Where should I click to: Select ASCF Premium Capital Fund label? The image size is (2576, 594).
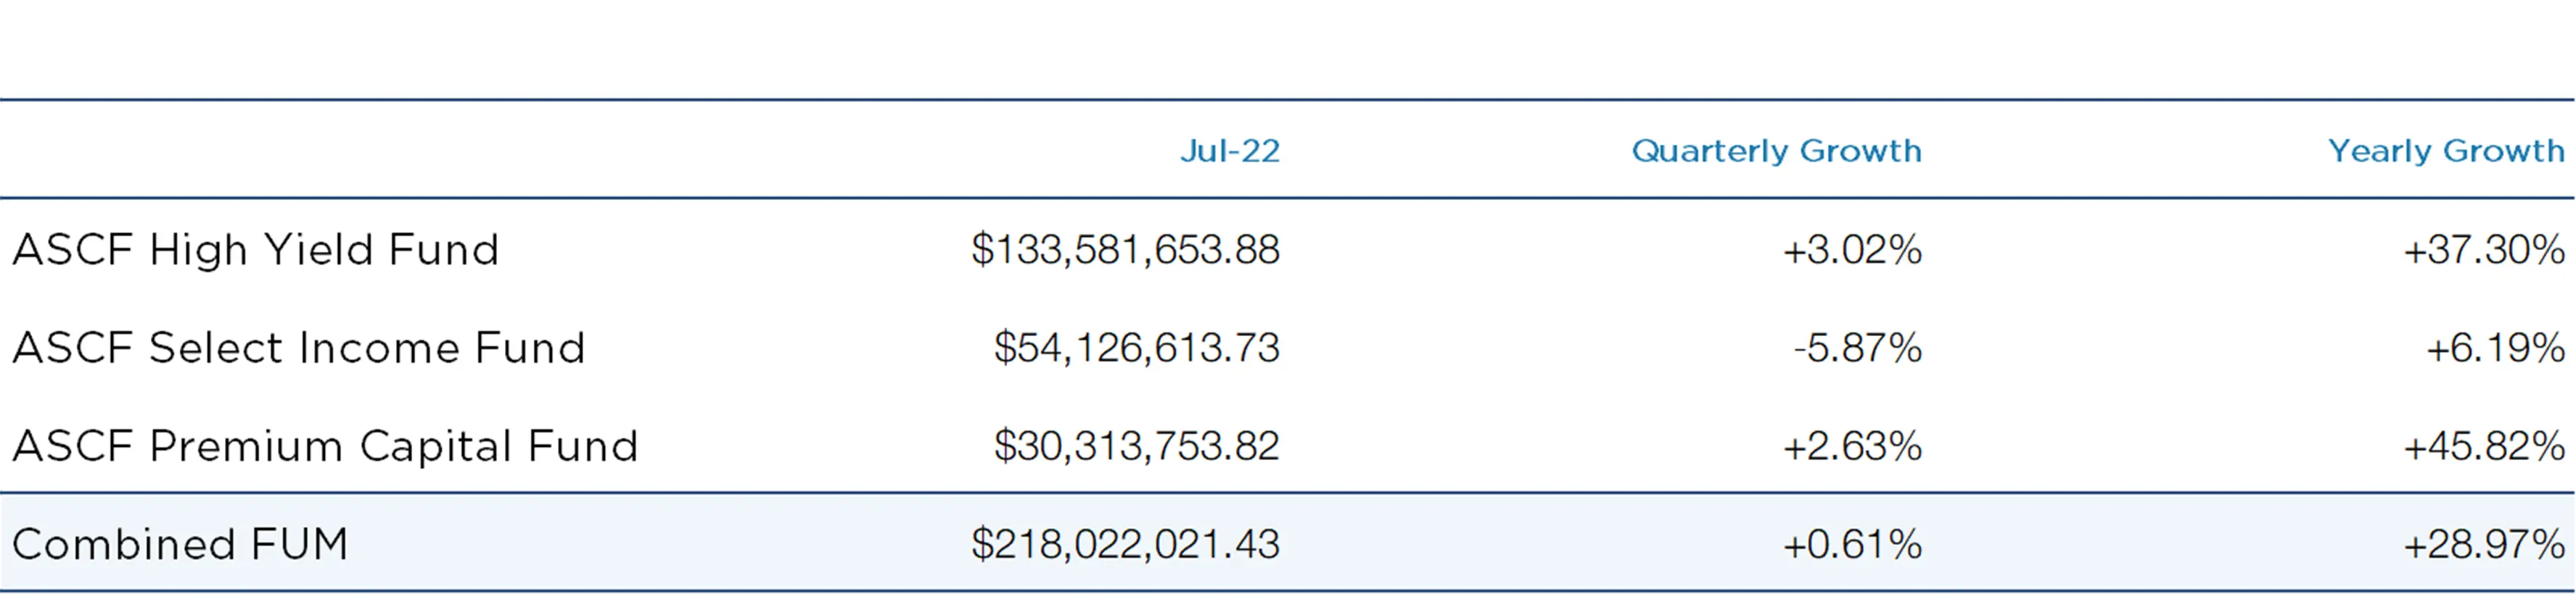325,446
